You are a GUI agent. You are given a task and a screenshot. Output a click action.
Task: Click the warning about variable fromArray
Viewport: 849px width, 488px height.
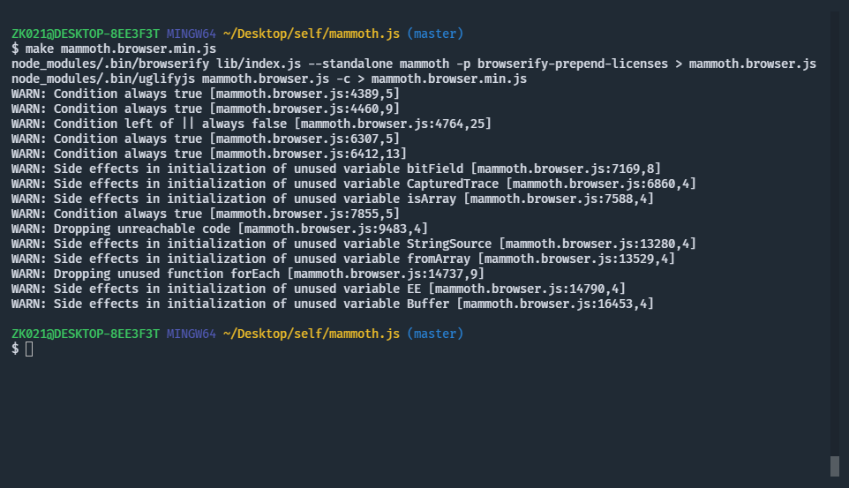343,259
